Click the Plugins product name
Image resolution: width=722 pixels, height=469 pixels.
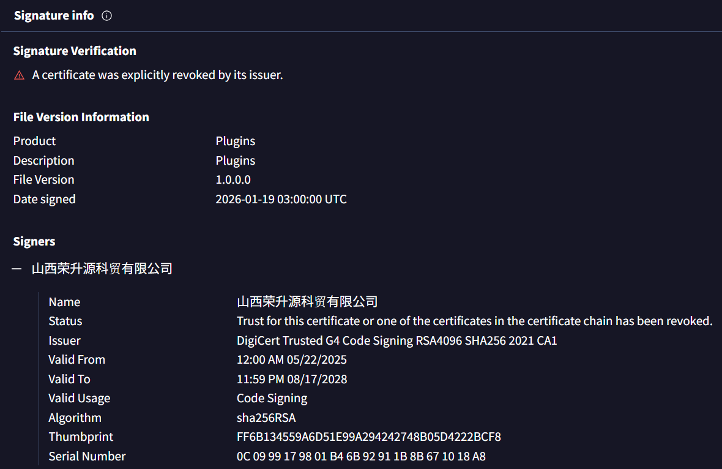point(235,141)
